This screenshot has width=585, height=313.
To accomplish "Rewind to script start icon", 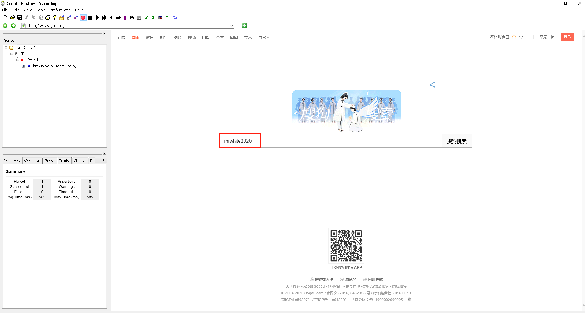I will (111, 17).
